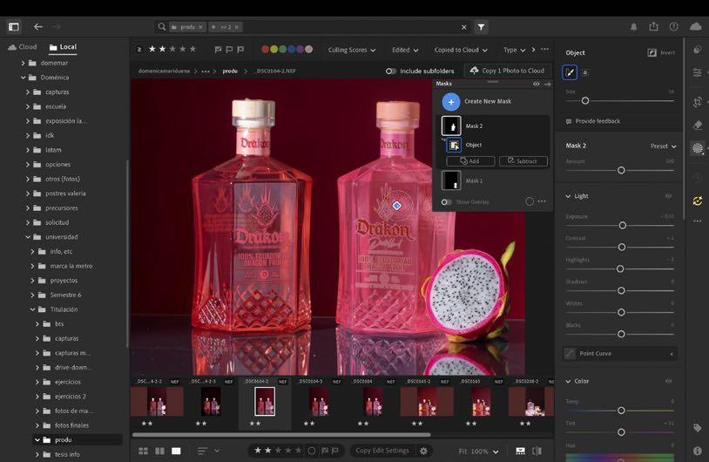Open the Type filter dropdown
This screenshot has width=709, height=462.
pos(514,50)
